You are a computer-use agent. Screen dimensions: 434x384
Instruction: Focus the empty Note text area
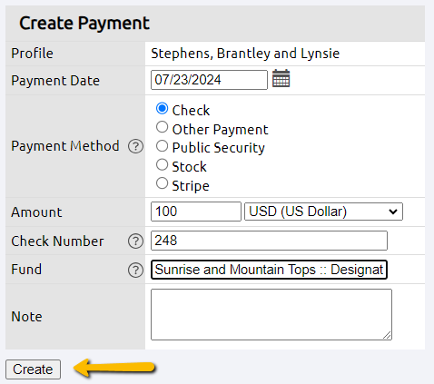pos(271,314)
